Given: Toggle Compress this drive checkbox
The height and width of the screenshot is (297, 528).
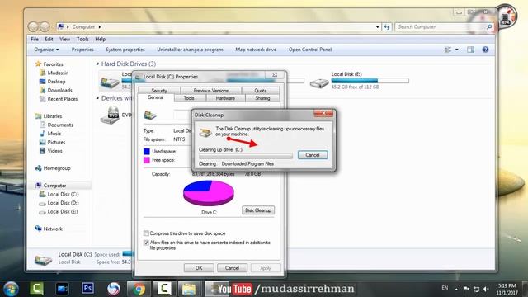Looking at the screenshot, I should [146, 233].
